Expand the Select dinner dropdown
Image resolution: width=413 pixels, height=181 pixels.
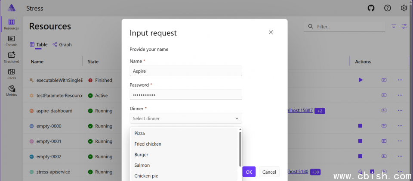186,119
